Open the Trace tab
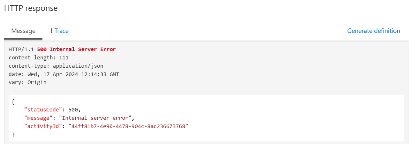 pyautogui.click(x=62, y=31)
